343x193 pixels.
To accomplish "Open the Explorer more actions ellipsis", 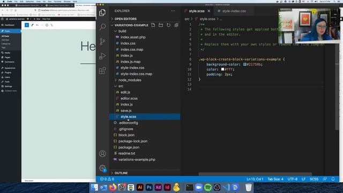I will 173,11.
